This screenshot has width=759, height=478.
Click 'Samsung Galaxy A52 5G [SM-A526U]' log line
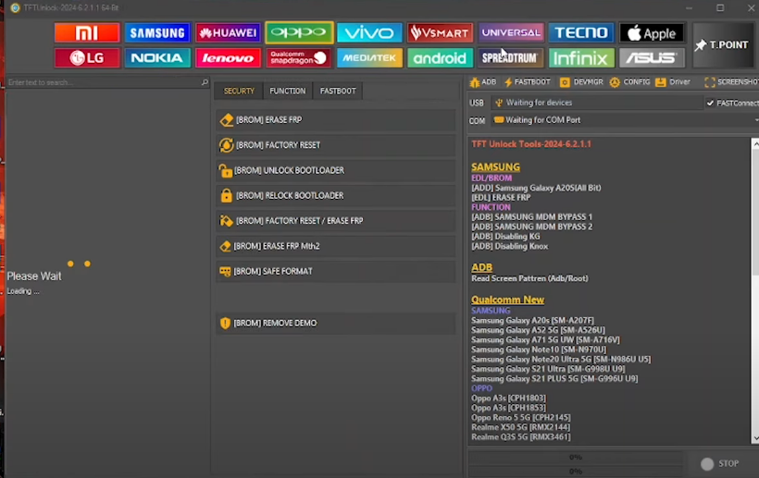tap(539, 330)
